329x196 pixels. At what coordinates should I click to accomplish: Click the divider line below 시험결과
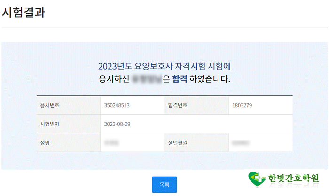164,28
